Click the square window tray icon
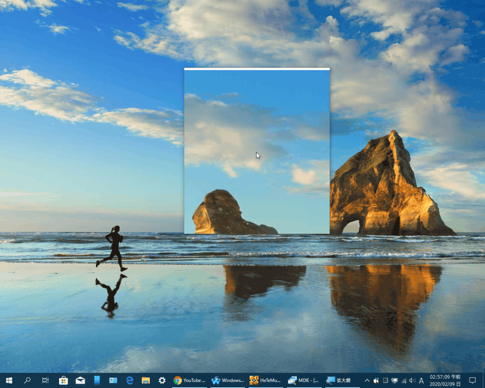 385,380
